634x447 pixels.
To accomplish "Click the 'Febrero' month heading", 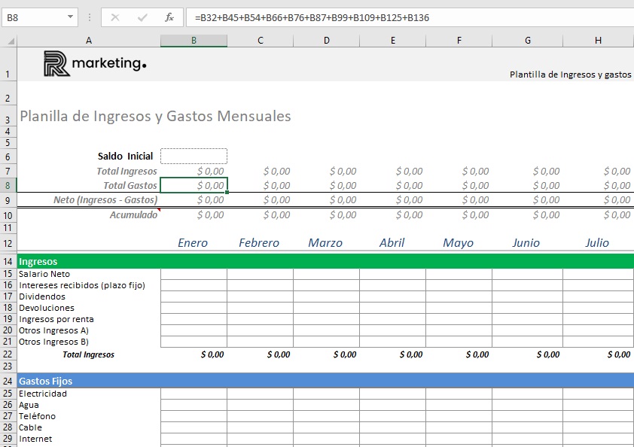I will (x=259, y=243).
